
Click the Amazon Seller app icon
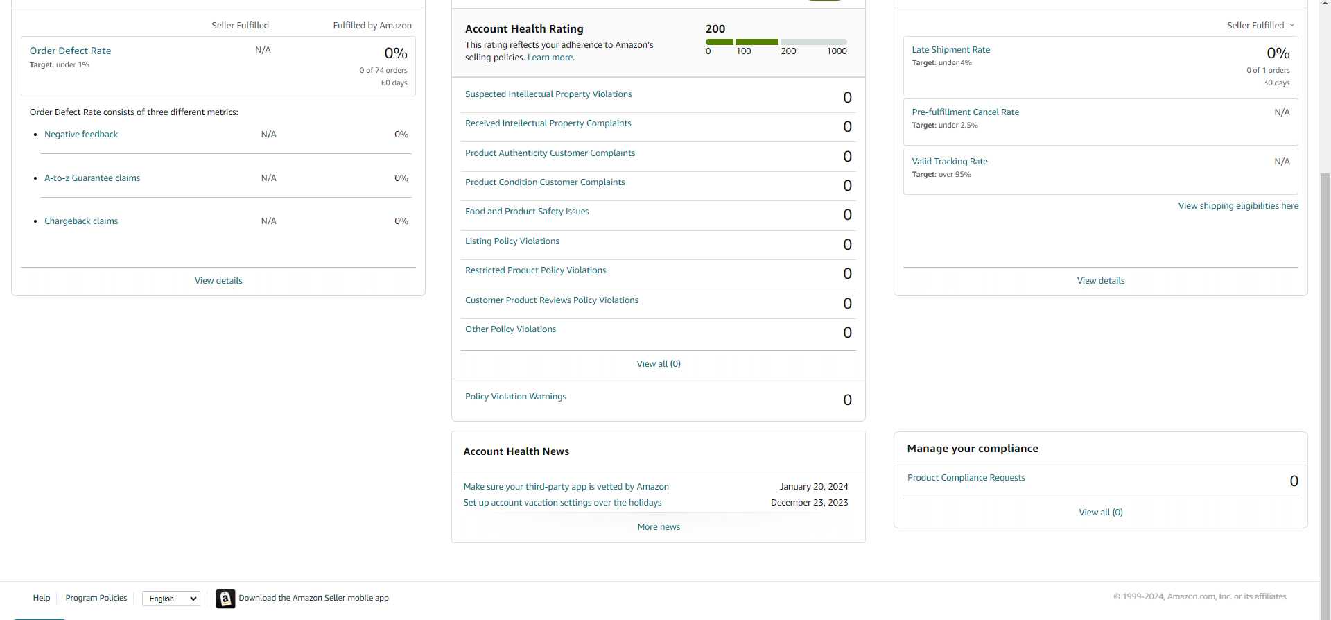225,599
